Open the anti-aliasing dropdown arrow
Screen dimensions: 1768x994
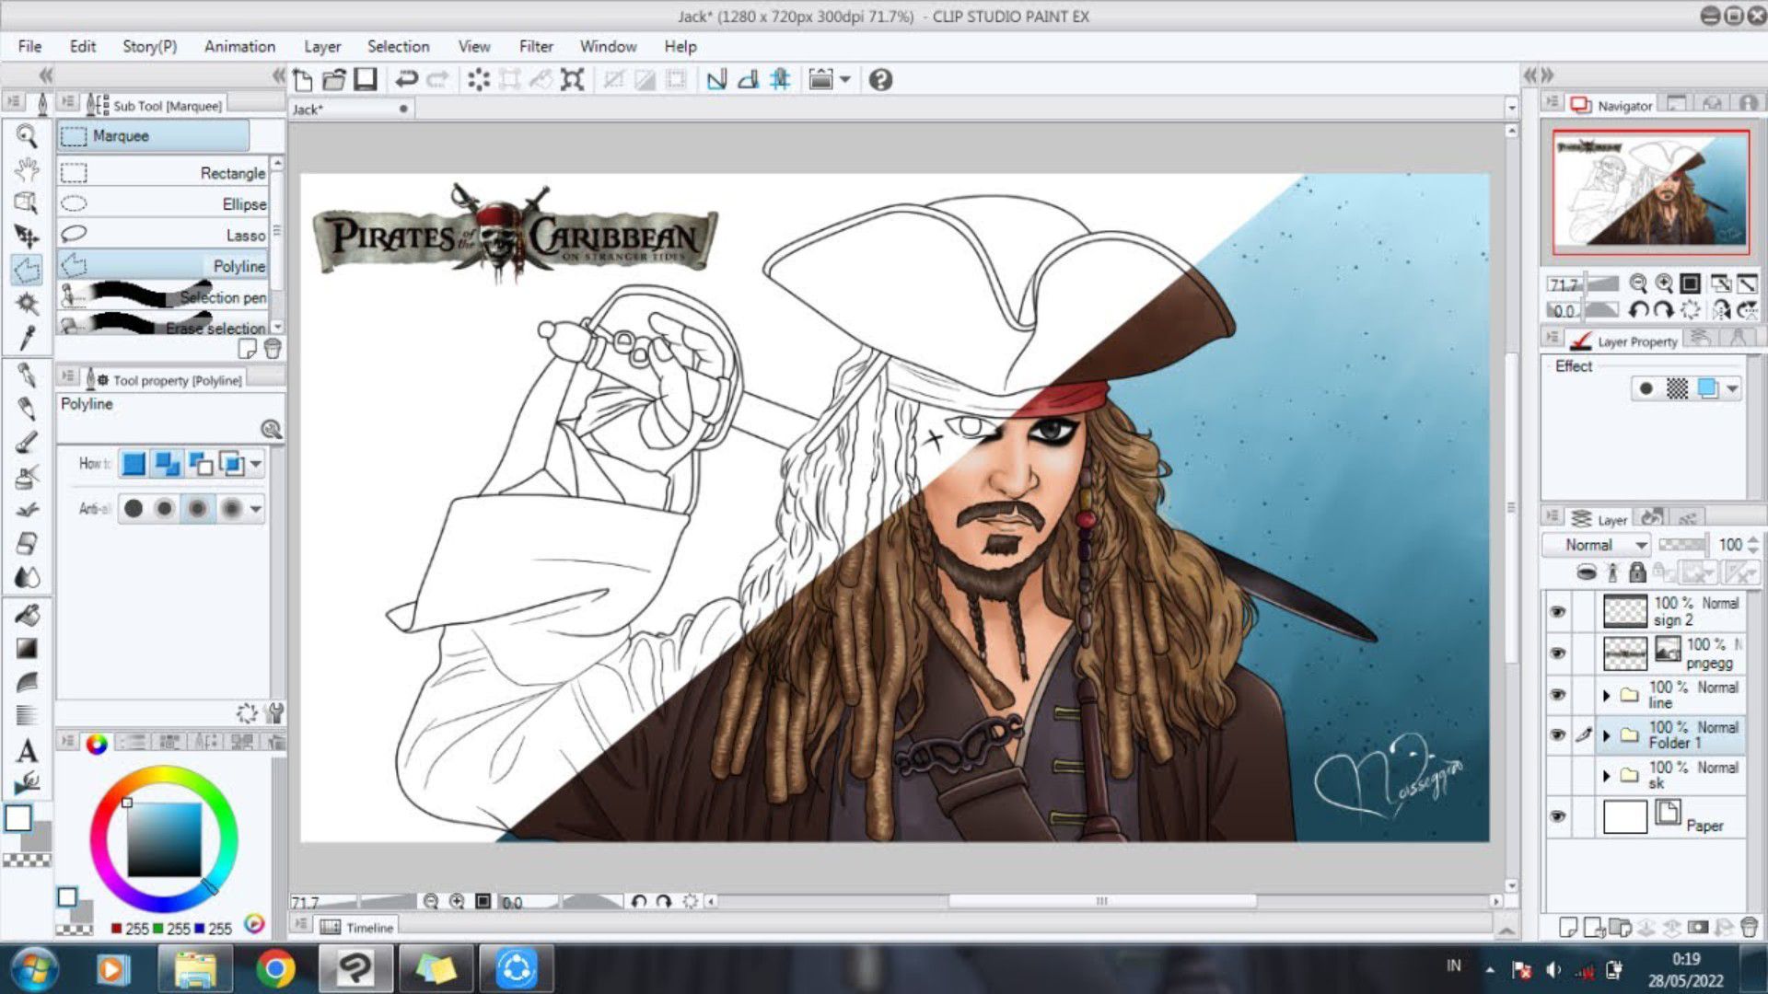(256, 508)
